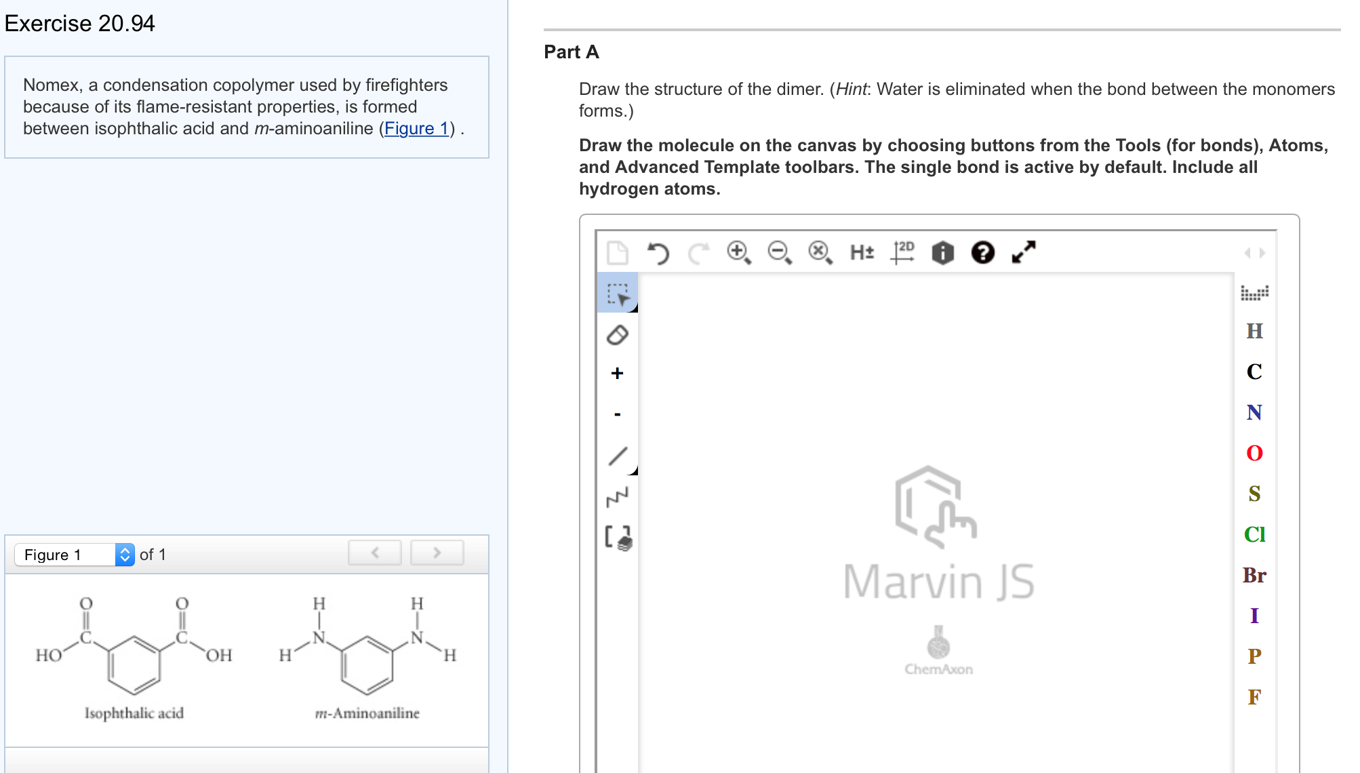
Task: Choose the green Cl chlorine atom
Action: pyautogui.click(x=1254, y=534)
